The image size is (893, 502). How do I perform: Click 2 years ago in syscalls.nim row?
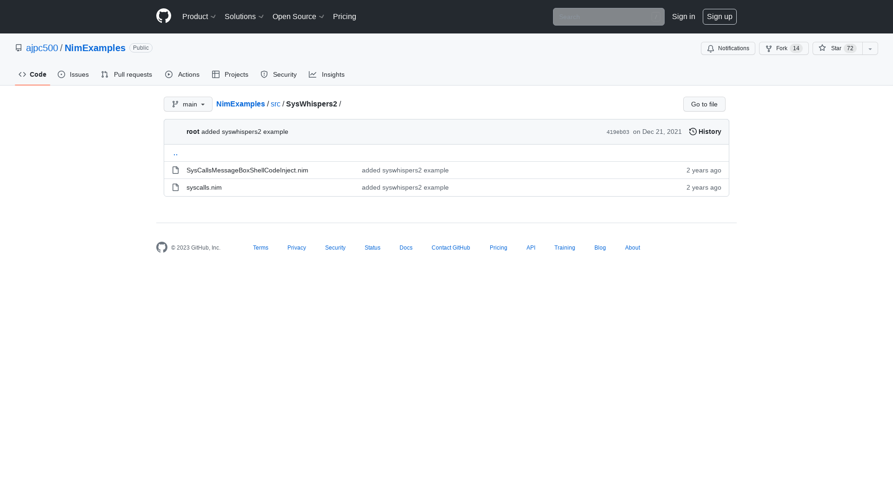pyautogui.click(x=704, y=187)
